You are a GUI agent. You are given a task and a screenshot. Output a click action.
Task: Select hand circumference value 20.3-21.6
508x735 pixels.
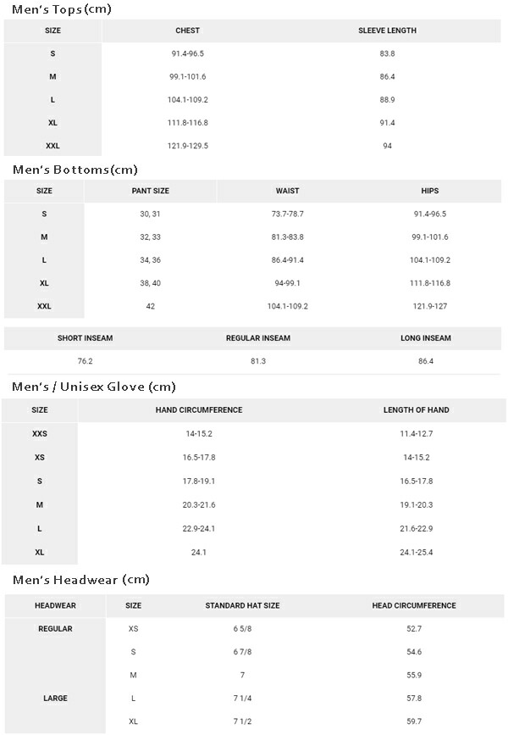[x=199, y=504]
